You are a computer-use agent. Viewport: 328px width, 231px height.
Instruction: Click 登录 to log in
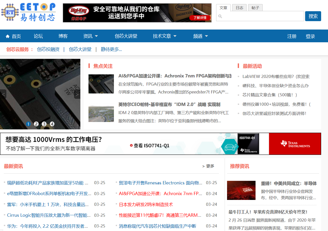310,36
